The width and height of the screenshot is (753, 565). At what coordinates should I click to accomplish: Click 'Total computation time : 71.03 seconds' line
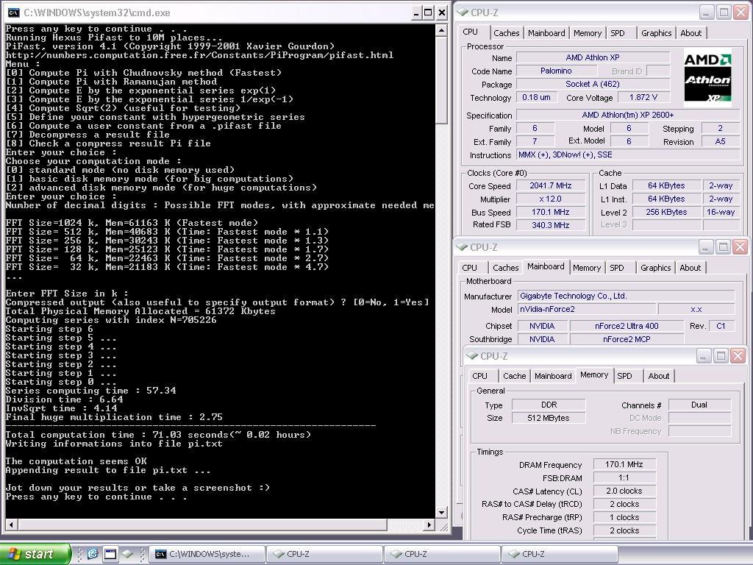coord(158,435)
